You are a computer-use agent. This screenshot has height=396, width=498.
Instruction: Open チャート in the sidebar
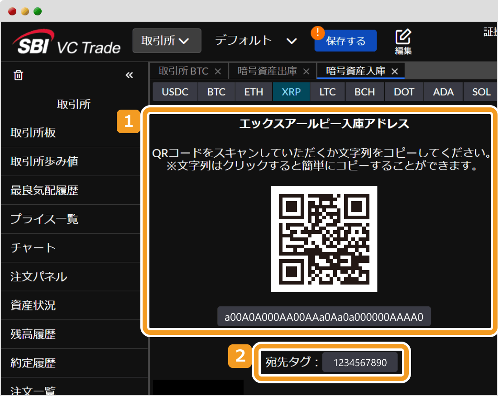71,248
